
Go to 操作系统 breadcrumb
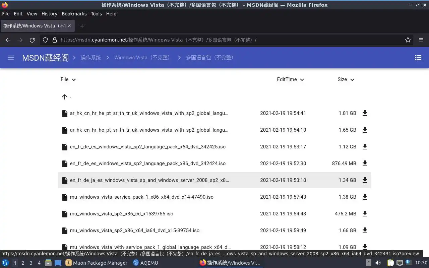click(91, 58)
